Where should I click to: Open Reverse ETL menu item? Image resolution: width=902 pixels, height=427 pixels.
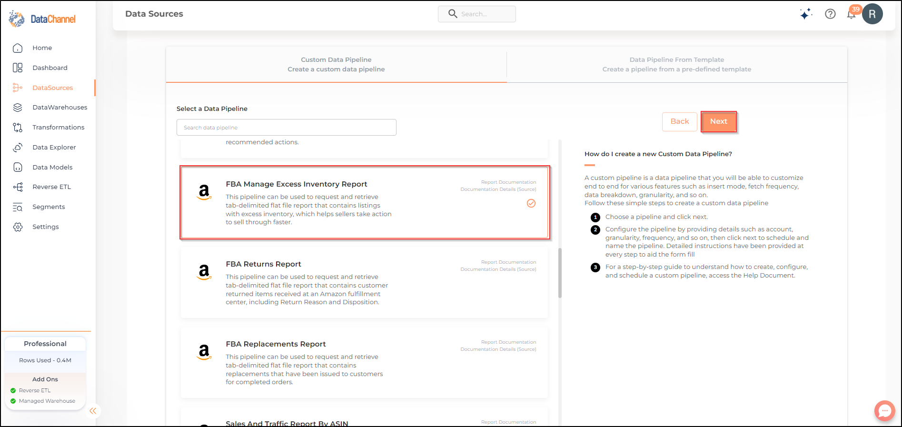52,187
